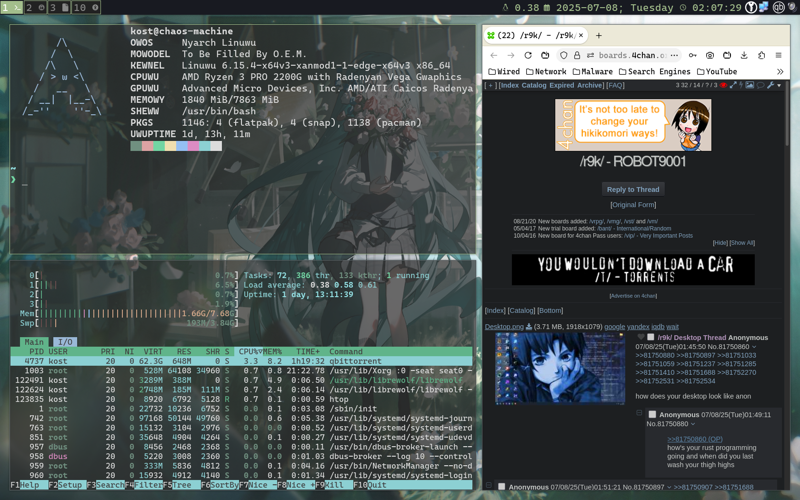This screenshot has width=800, height=500.
Task: Expand the 4chan header dropdown triangle
Action: click(x=779, y=86)
